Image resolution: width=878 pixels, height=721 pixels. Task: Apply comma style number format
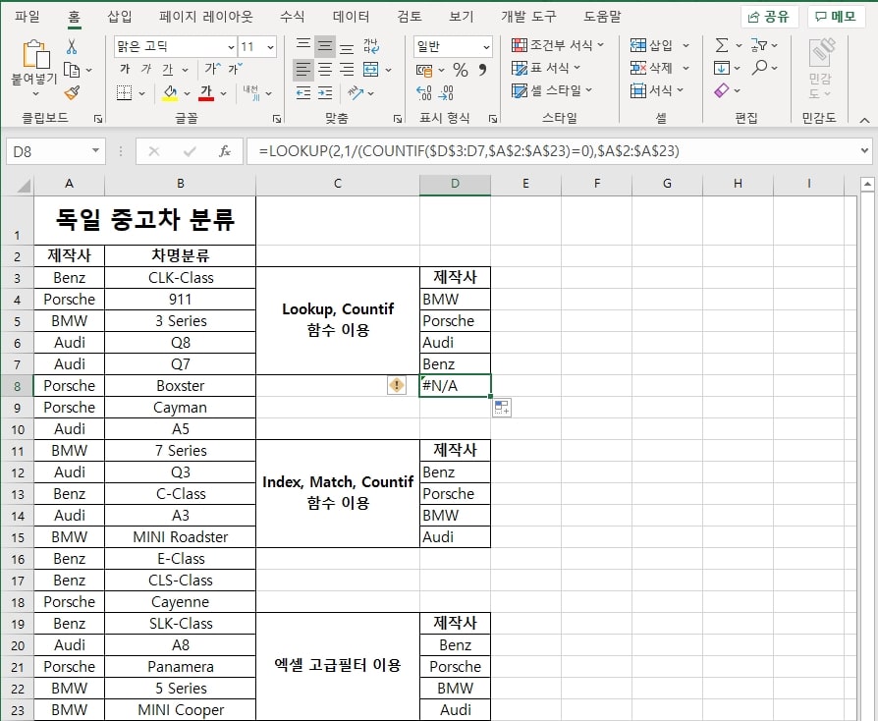482,70
